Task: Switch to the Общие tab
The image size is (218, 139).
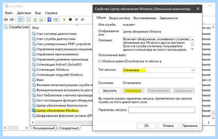Action: 101,18
